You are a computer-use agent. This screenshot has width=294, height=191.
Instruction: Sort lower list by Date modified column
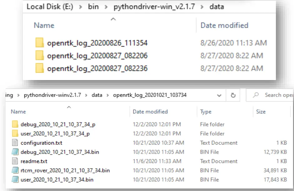[x=150, y=112]
